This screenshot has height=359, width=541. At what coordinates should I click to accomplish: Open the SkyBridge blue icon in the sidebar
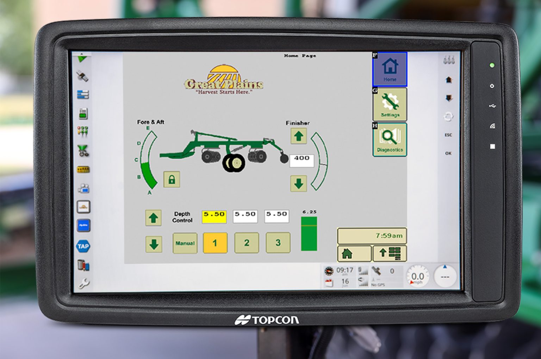pyautogui.click(x=83, y=225)
